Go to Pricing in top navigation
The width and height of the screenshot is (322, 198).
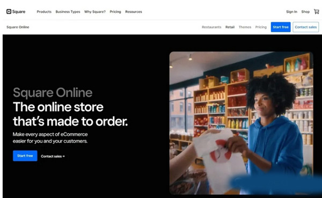tap(115, 12)
